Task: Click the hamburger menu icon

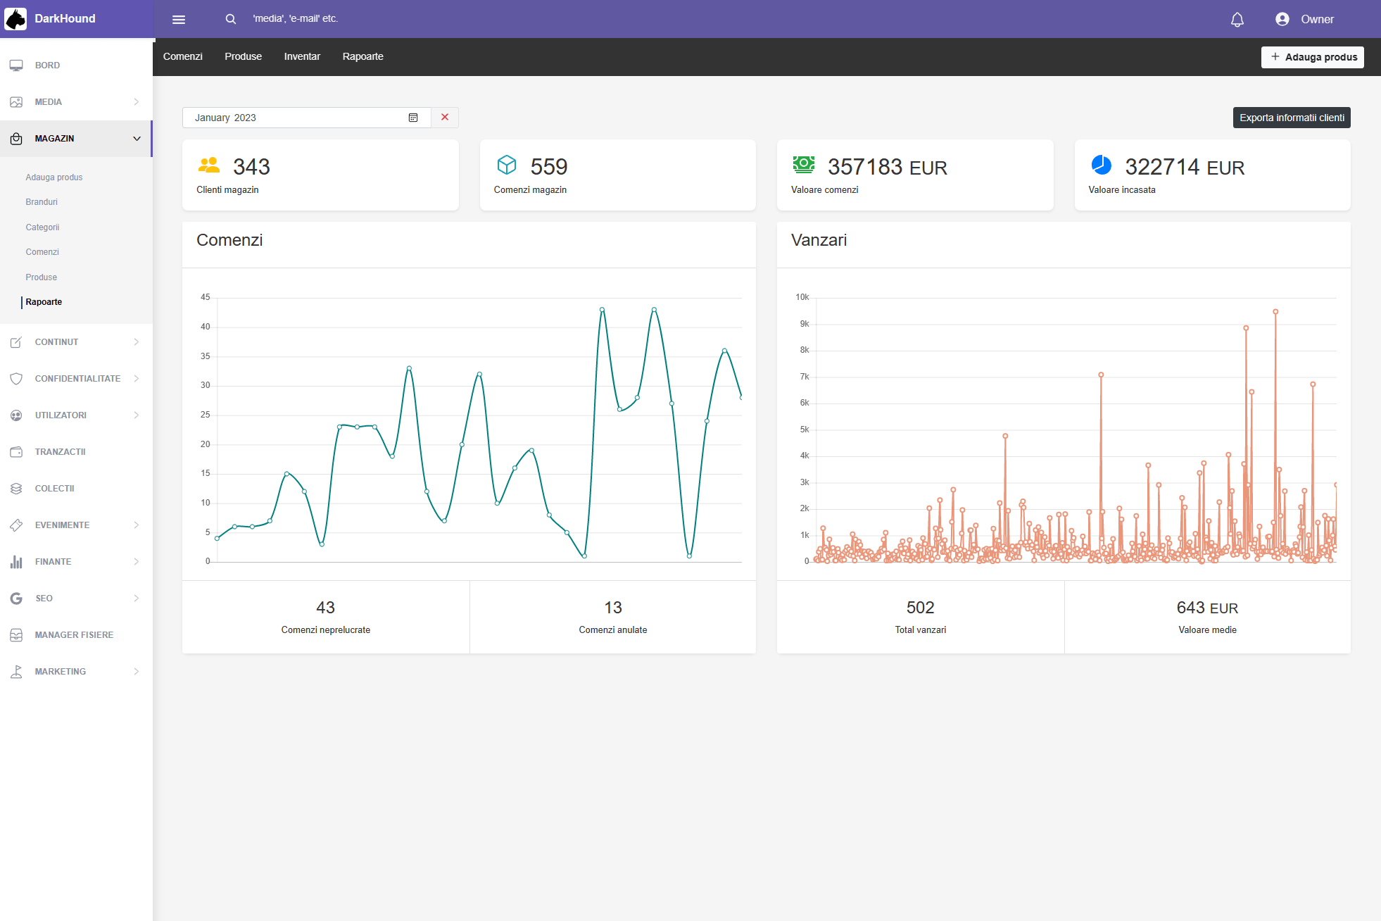Action: pos(179,19)
